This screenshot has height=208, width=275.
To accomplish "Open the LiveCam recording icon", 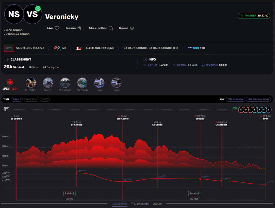I will point(10,82).
